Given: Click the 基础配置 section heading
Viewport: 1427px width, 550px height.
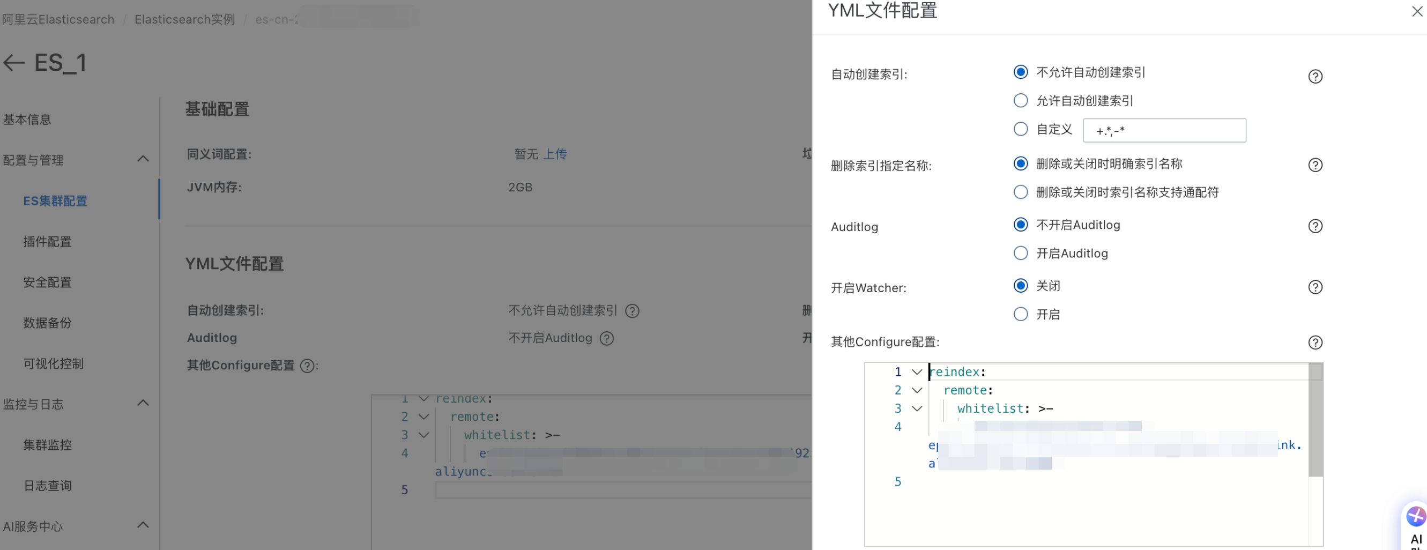Looking at the screenshot, I should (217, 109).
